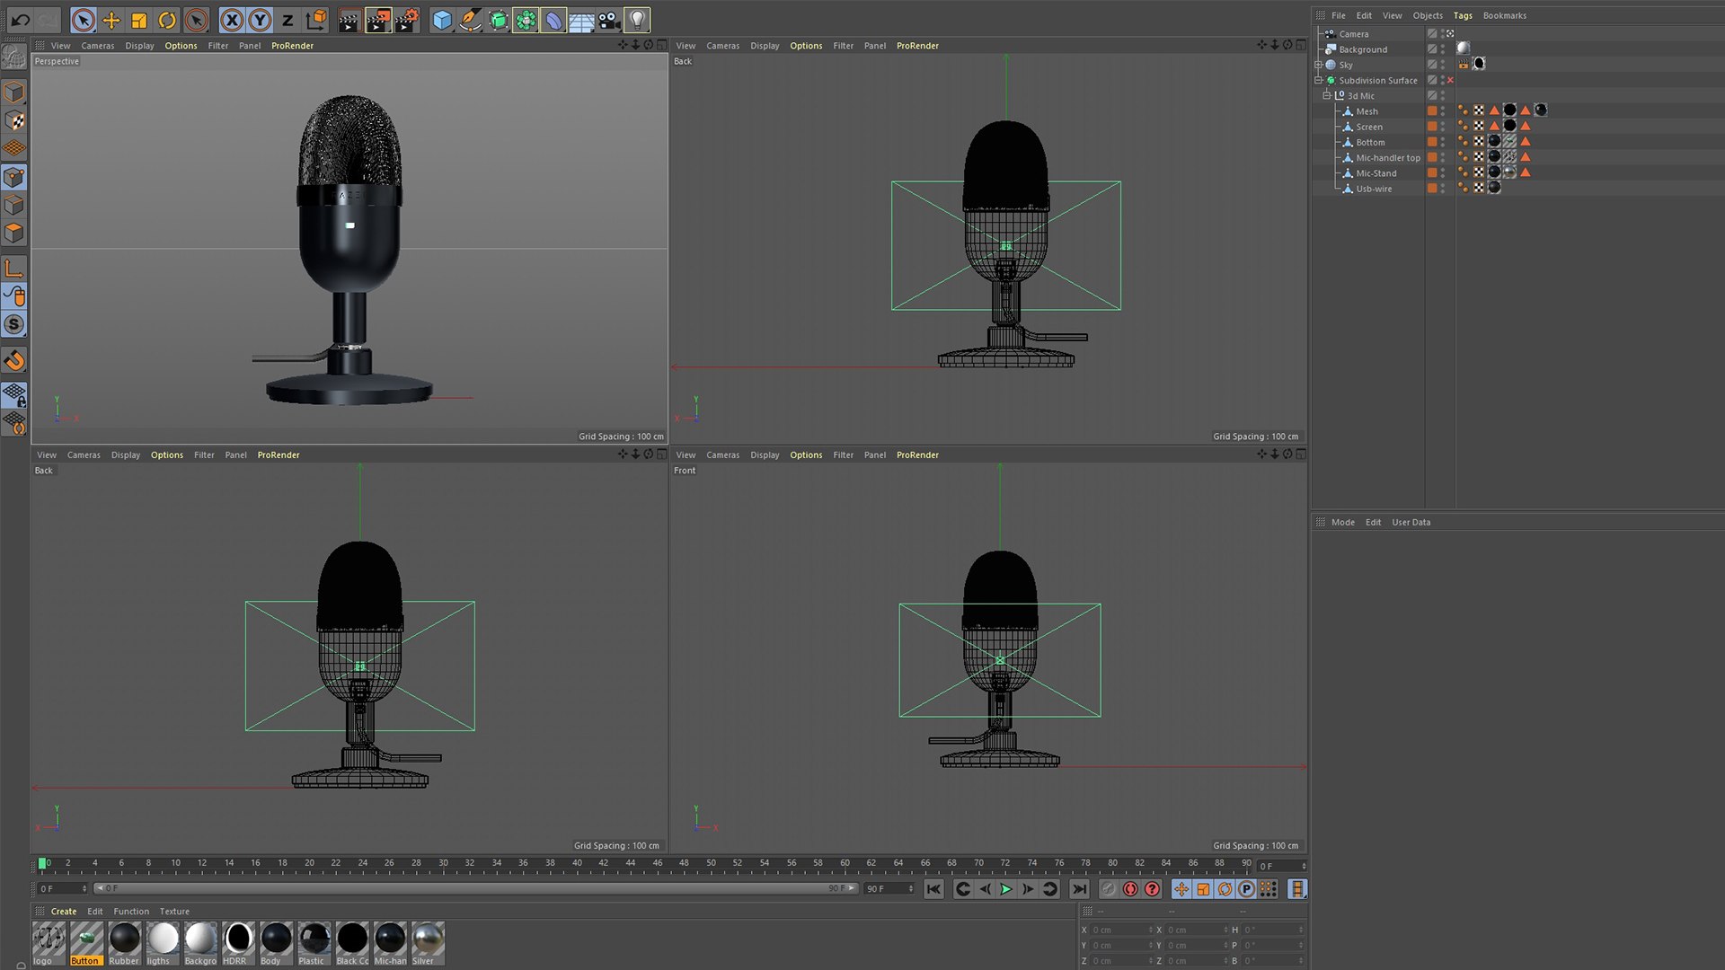Toggle Z axis lock
1725x970 pixels.
pyautogui.click(x=287, y=19)
